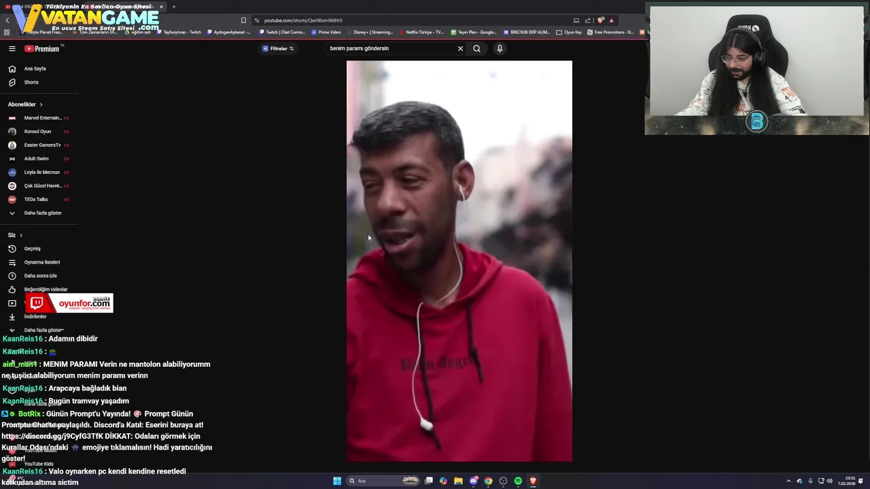The width and height of the screenshot is (870, 489).
Task: Click the Brave Shields lion icon
Action: (600, 20)
